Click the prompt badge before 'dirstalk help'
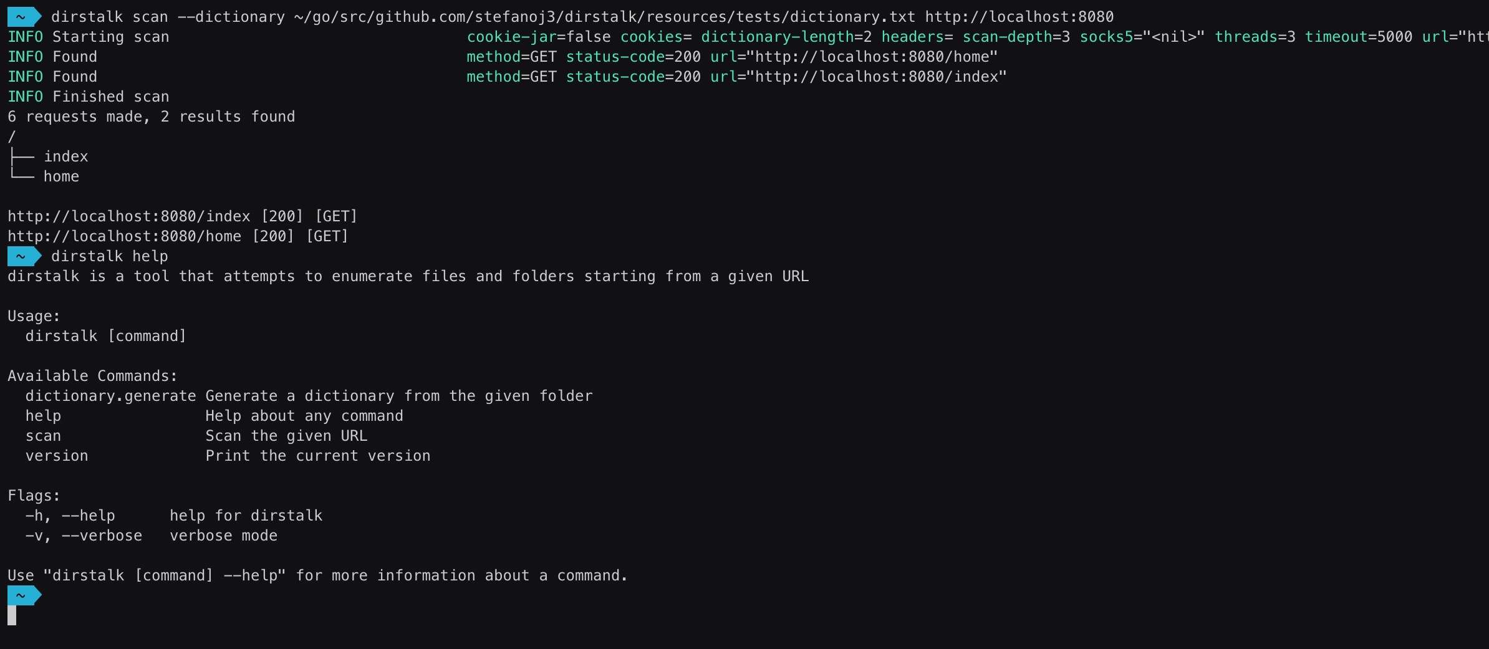Image resolution: width=1489 pixels, height=649 pixels. pyautogui.click(x=24, y=256)
